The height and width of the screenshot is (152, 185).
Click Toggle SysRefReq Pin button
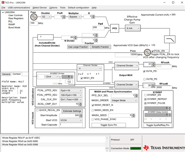click(158, 125)
